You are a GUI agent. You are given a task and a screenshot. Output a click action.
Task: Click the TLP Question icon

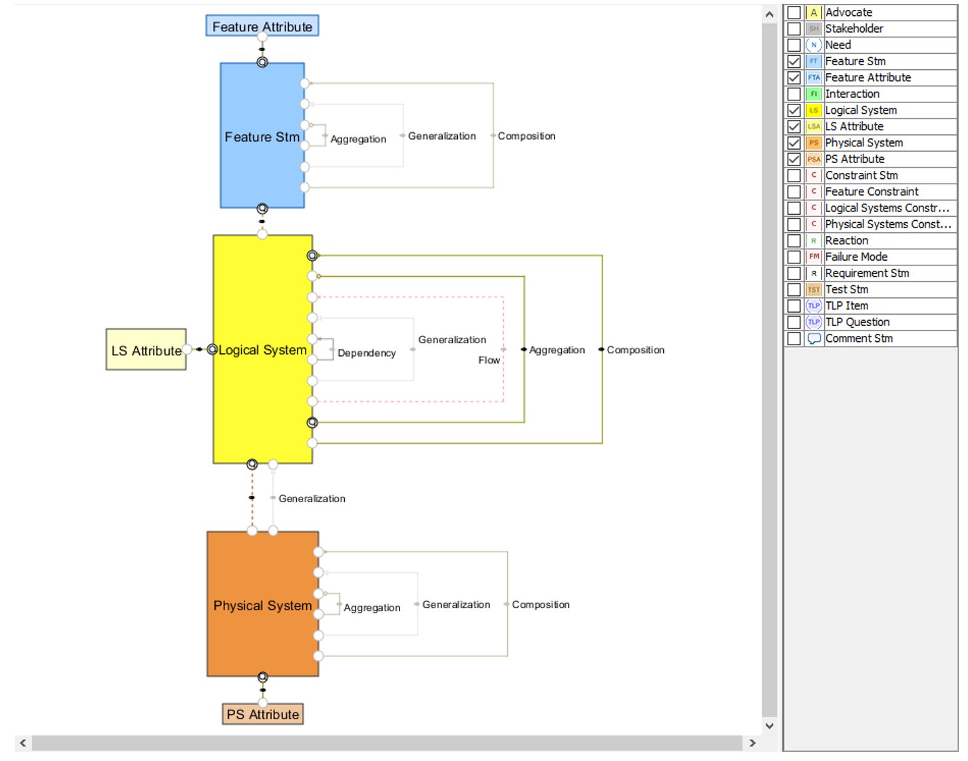[813, 322]
